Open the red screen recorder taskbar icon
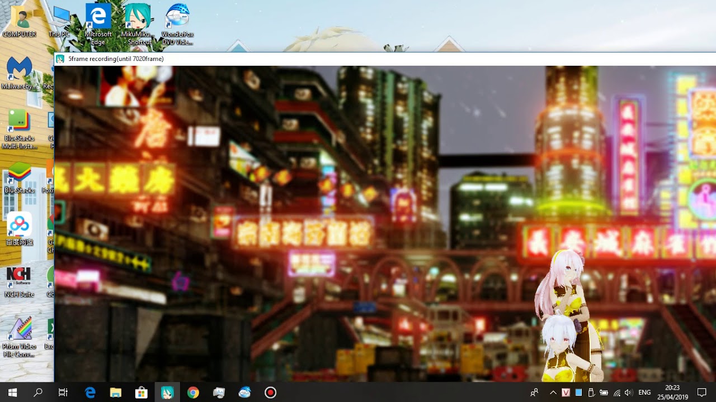Screen dimensions: 716x402 point(270,393)
